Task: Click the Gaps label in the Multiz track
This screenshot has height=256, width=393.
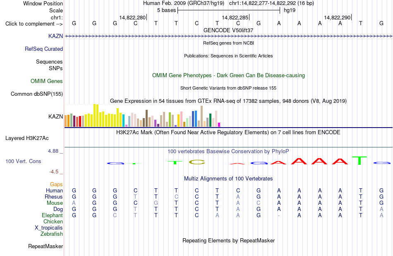Action: tap(56, 185)
